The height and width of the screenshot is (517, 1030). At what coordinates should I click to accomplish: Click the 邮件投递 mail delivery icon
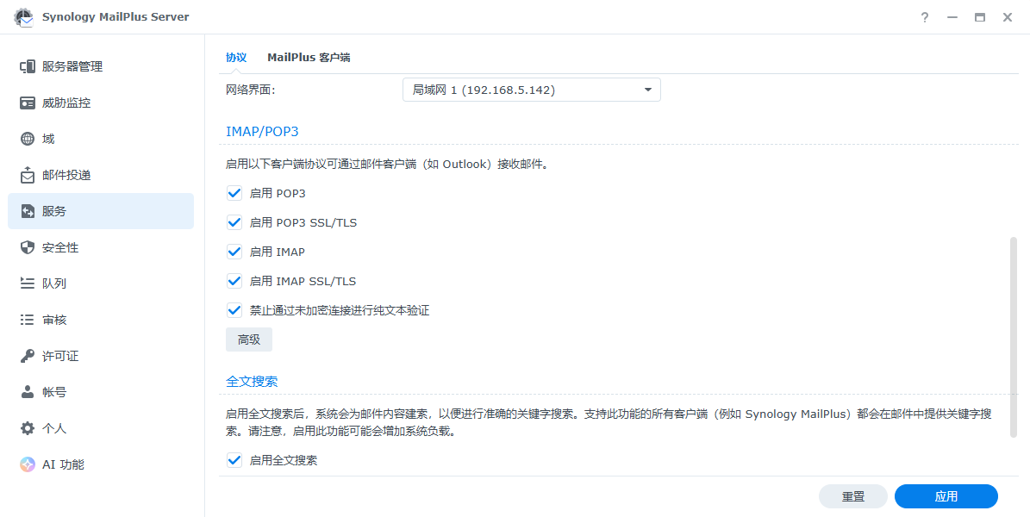click(x=28, y=175)
